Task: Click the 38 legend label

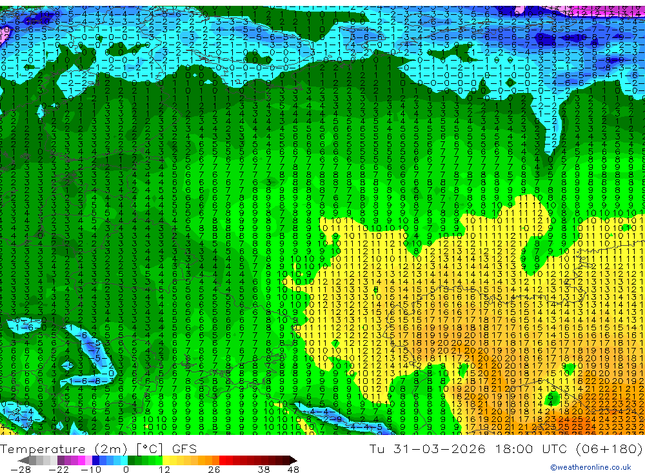Action: click(x=264, y=470)
